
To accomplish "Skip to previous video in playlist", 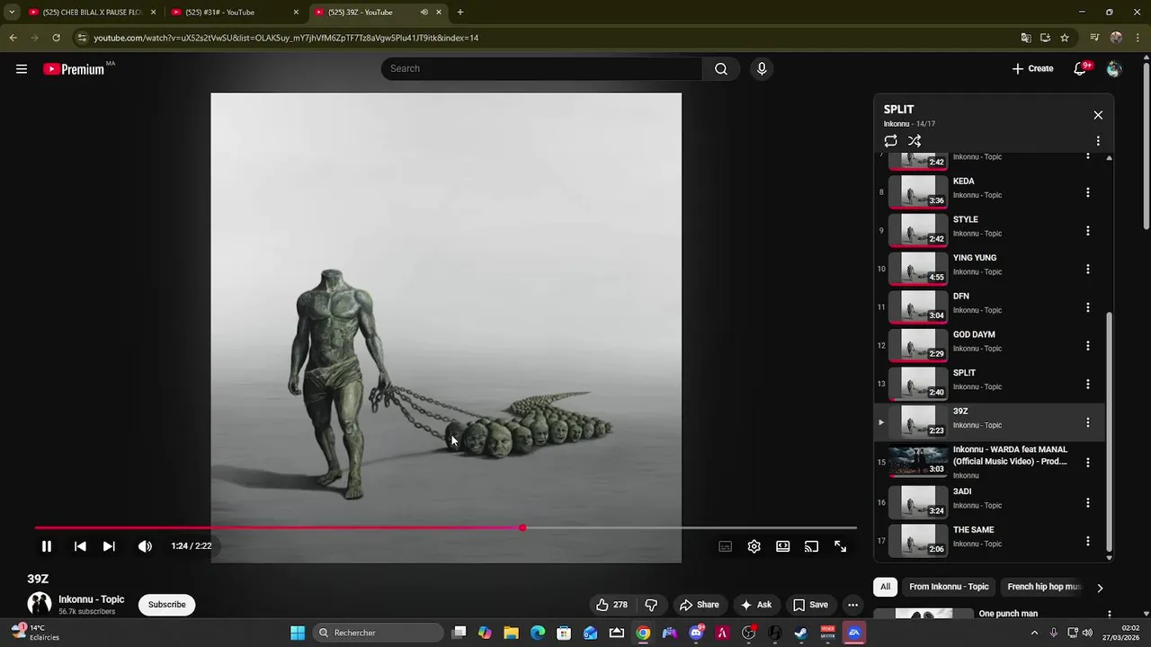I will tap(80, 546).
